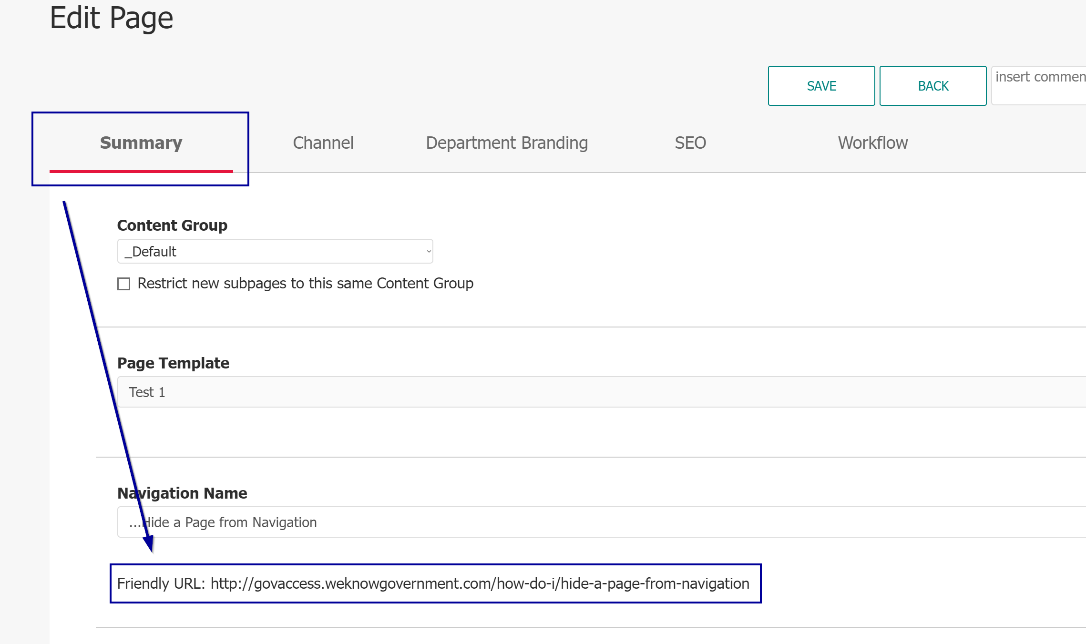Image resolution: width=1086 pixels, height=644 pixels.
Task: Click the BACK button
Action: coord(932,85)
